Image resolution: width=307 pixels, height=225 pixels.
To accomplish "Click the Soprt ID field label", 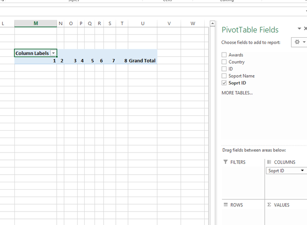I will pos(237,83).
